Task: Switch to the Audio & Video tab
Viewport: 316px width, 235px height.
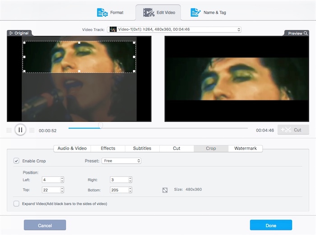Action: tap(72, 149)
